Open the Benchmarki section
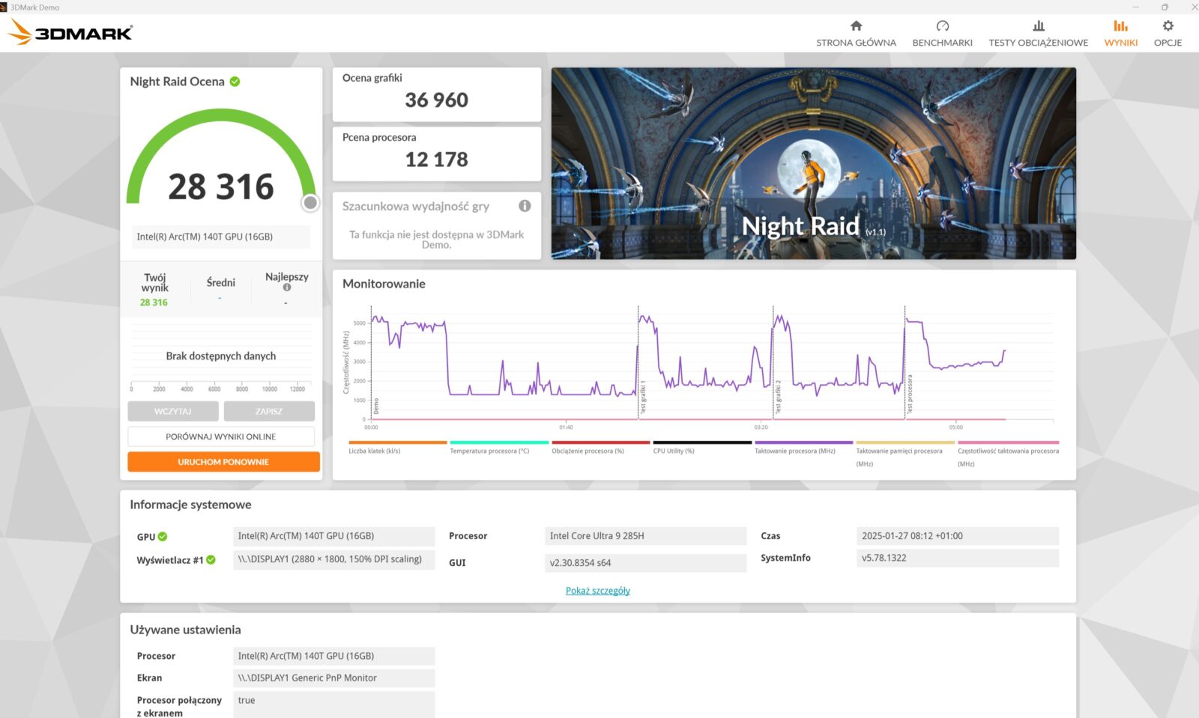 942,34
